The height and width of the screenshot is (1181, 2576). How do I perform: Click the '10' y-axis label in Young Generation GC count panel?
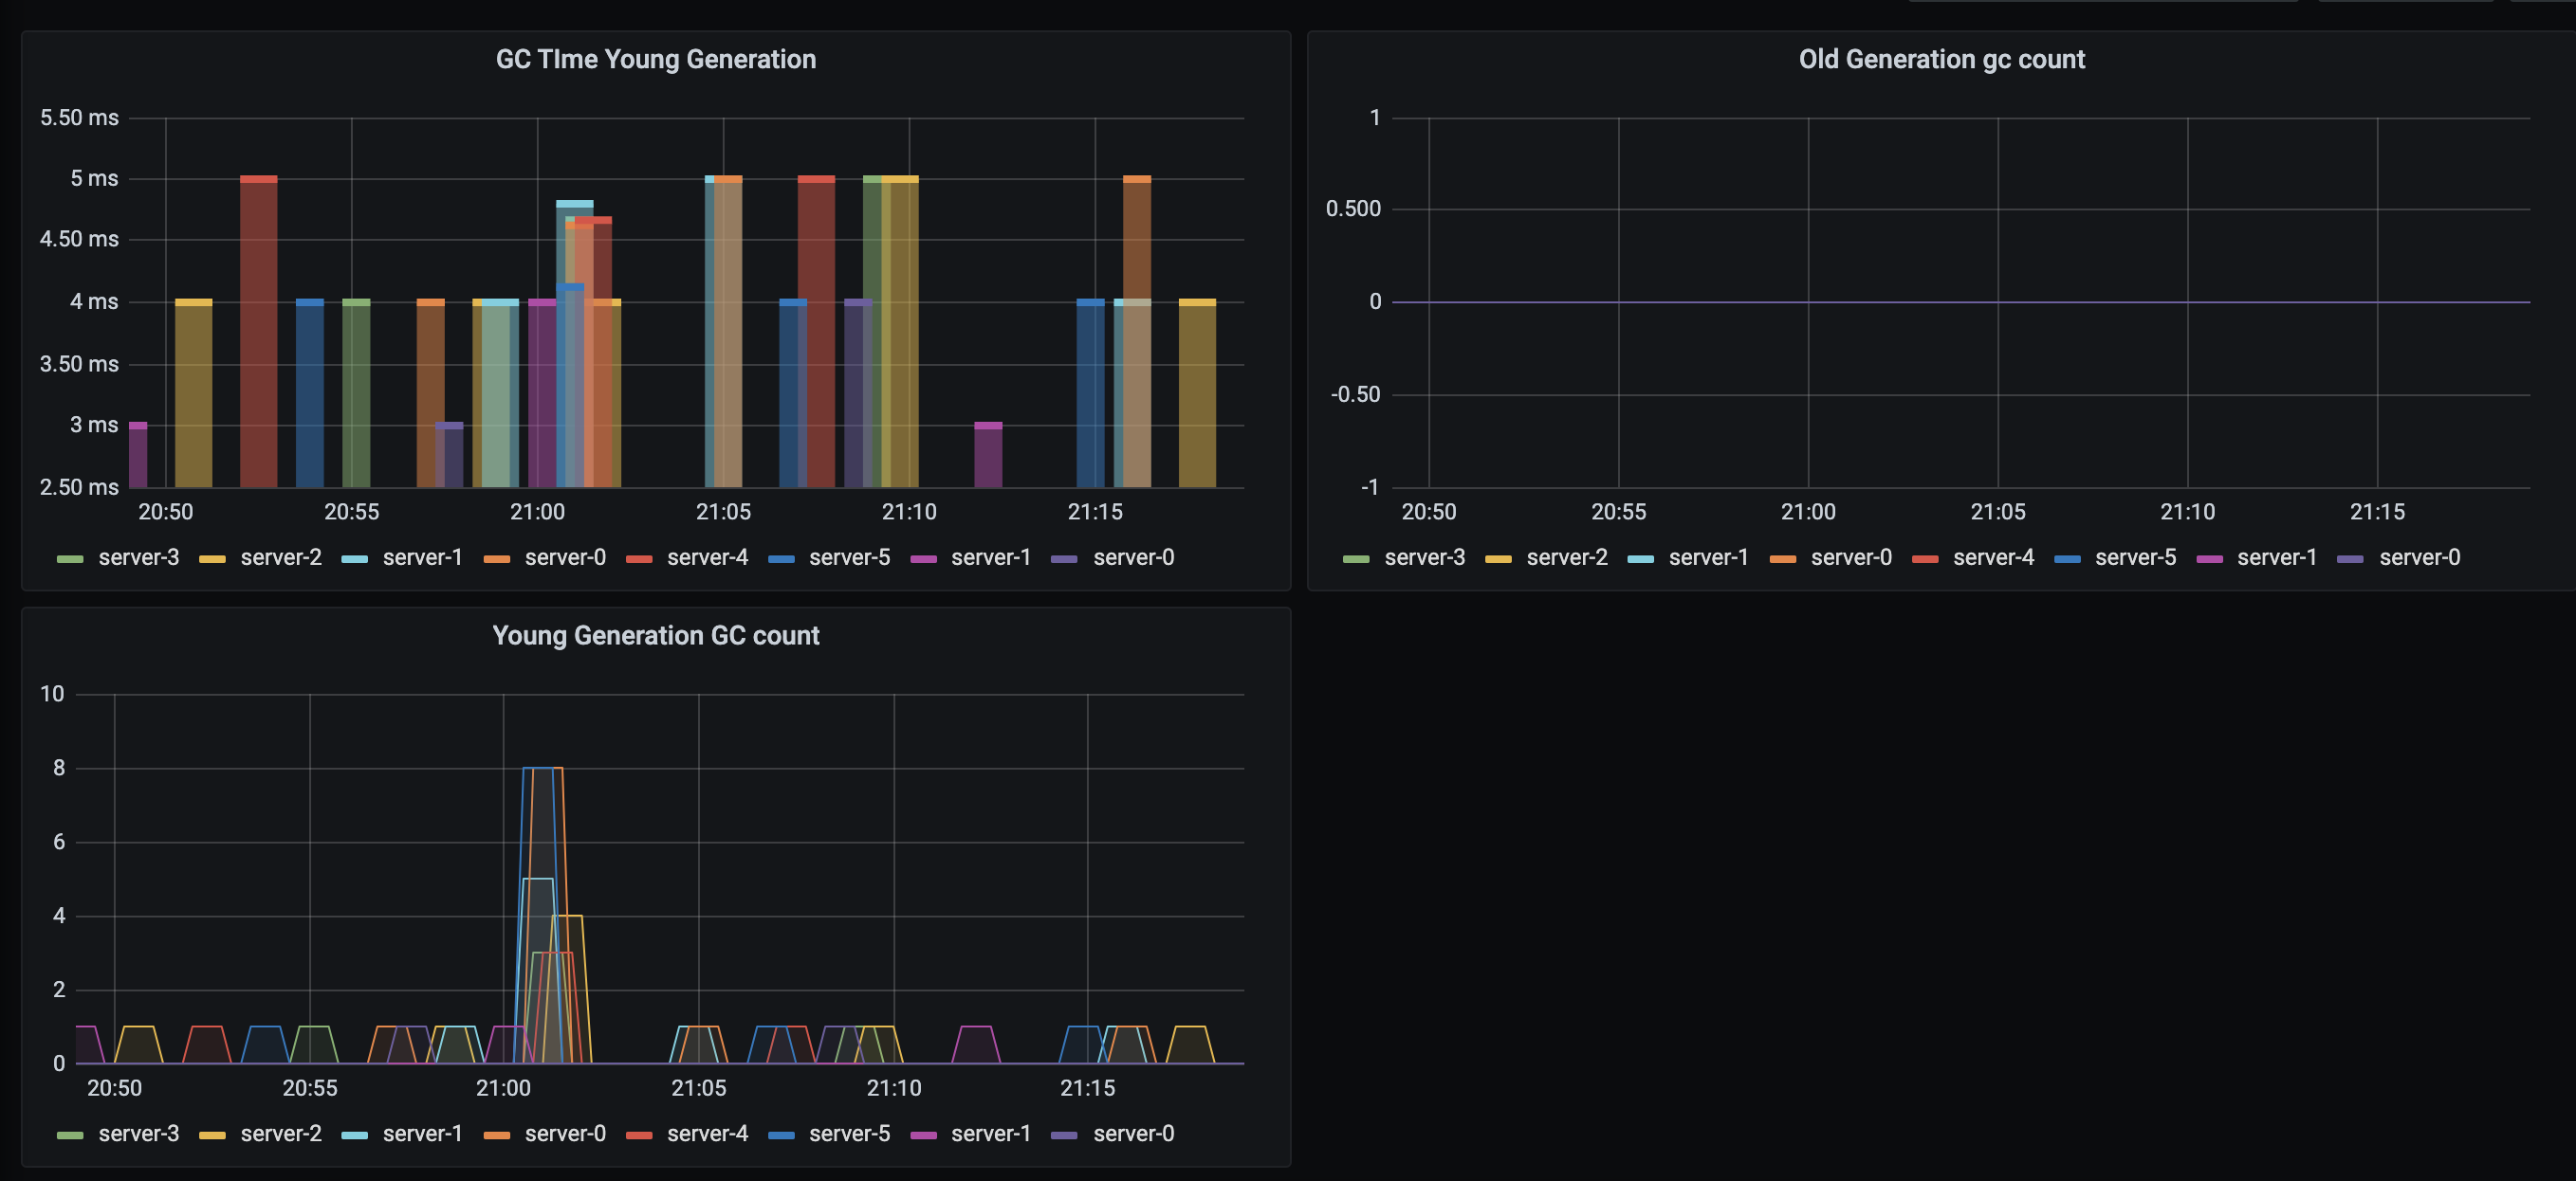tap(52, 695)
